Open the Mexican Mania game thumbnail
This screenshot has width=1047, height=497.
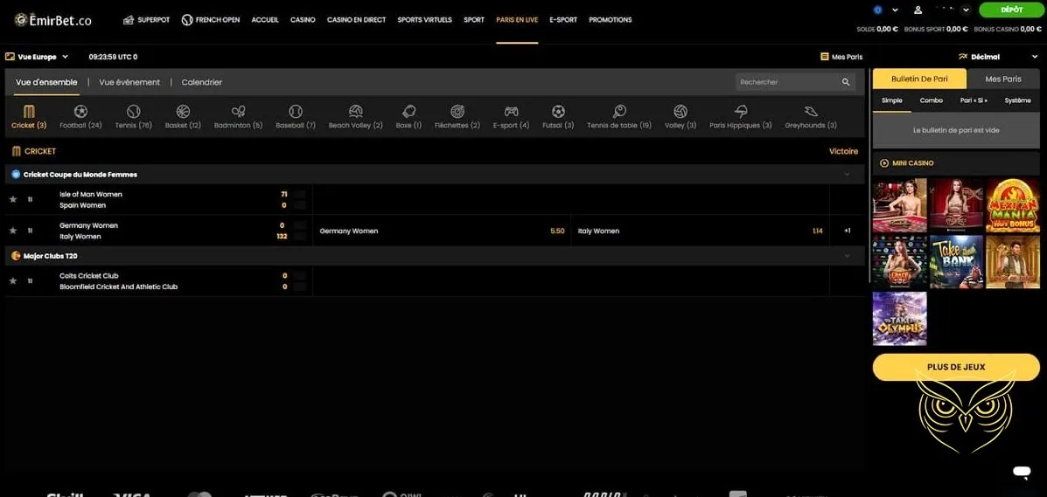pos(1012,205)
